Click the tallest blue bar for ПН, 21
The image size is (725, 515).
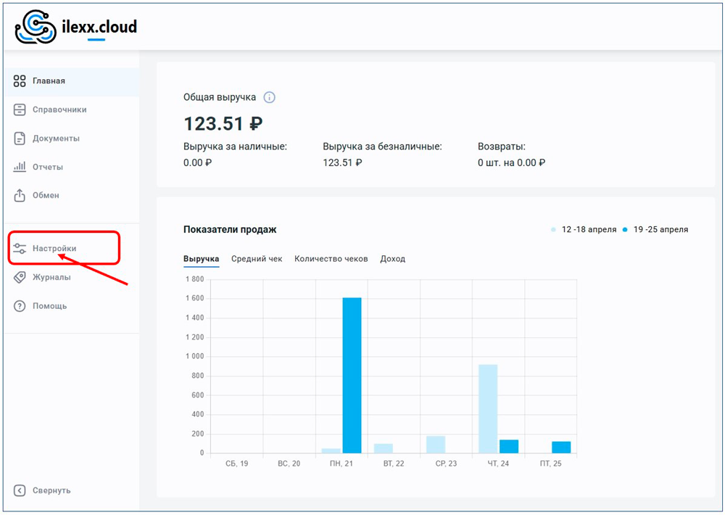point(352,375)
